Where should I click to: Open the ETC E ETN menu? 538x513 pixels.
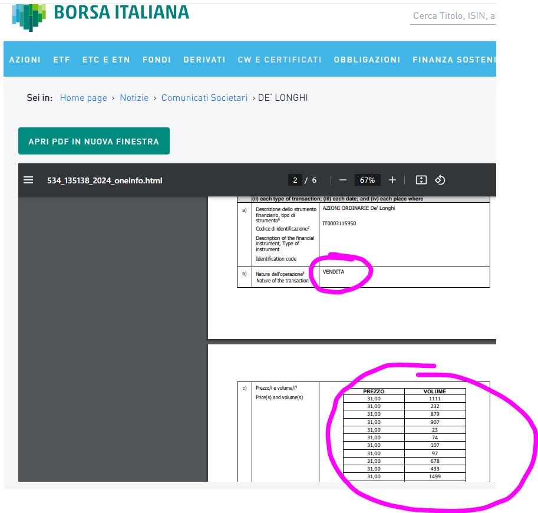pos(107,60)
